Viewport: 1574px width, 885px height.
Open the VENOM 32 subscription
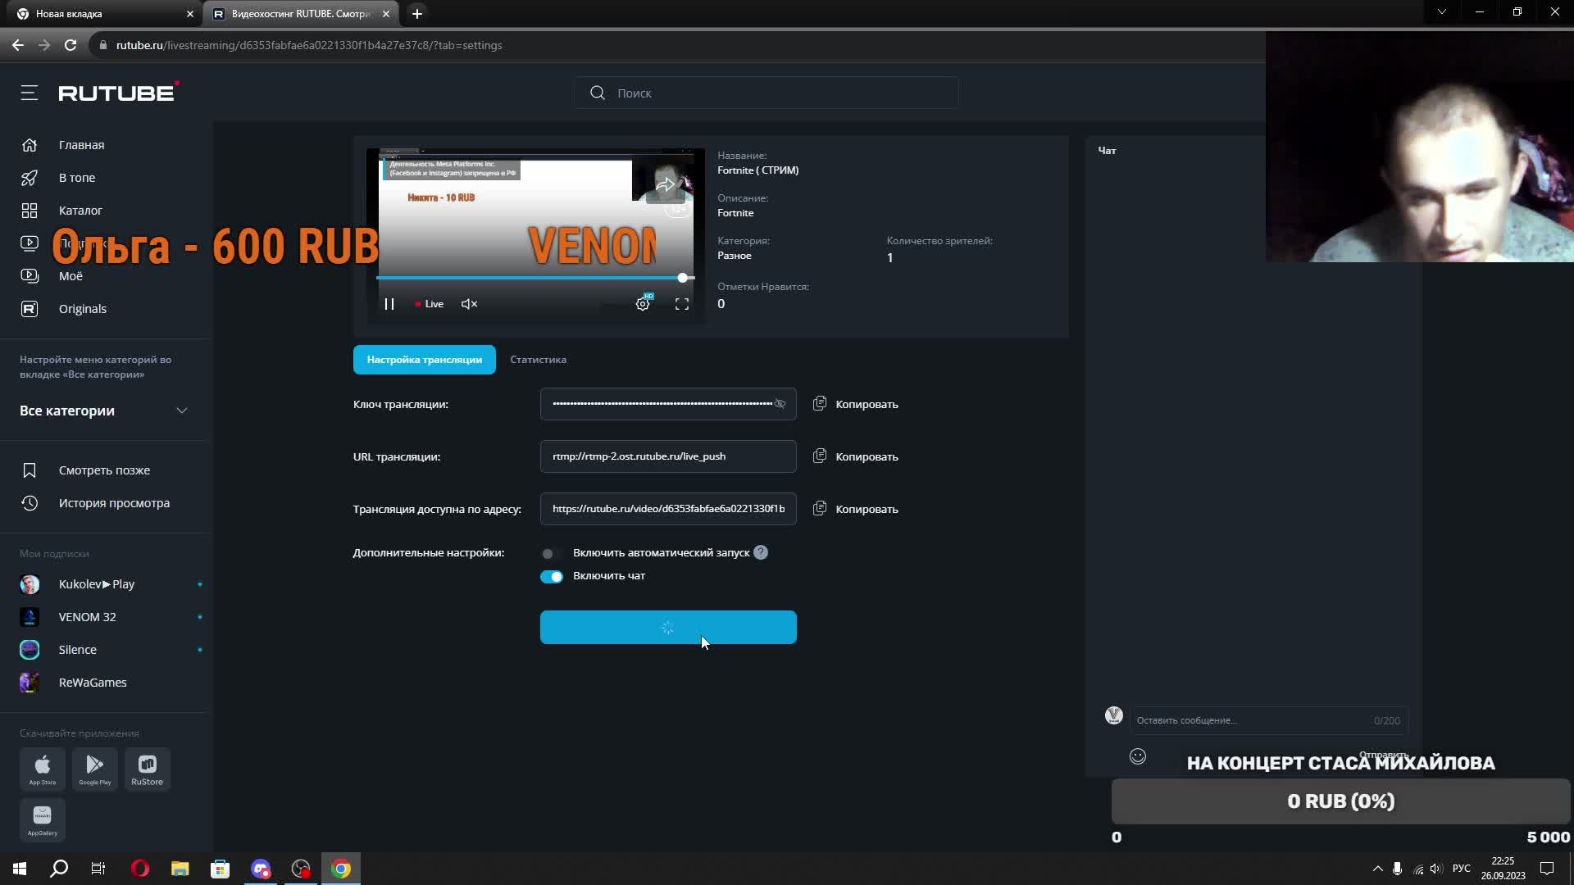(87, 617)
